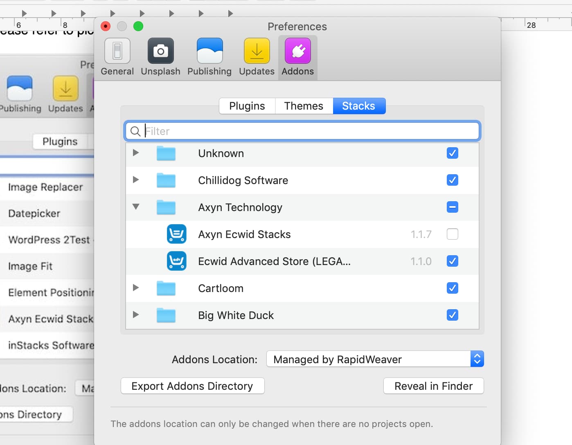
Task: Uncheck the Chillidog Software checkbox
Action: tap(453, 180)
